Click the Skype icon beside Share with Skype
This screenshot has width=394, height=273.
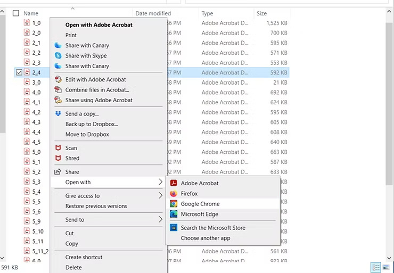click(x=58, y=55)
